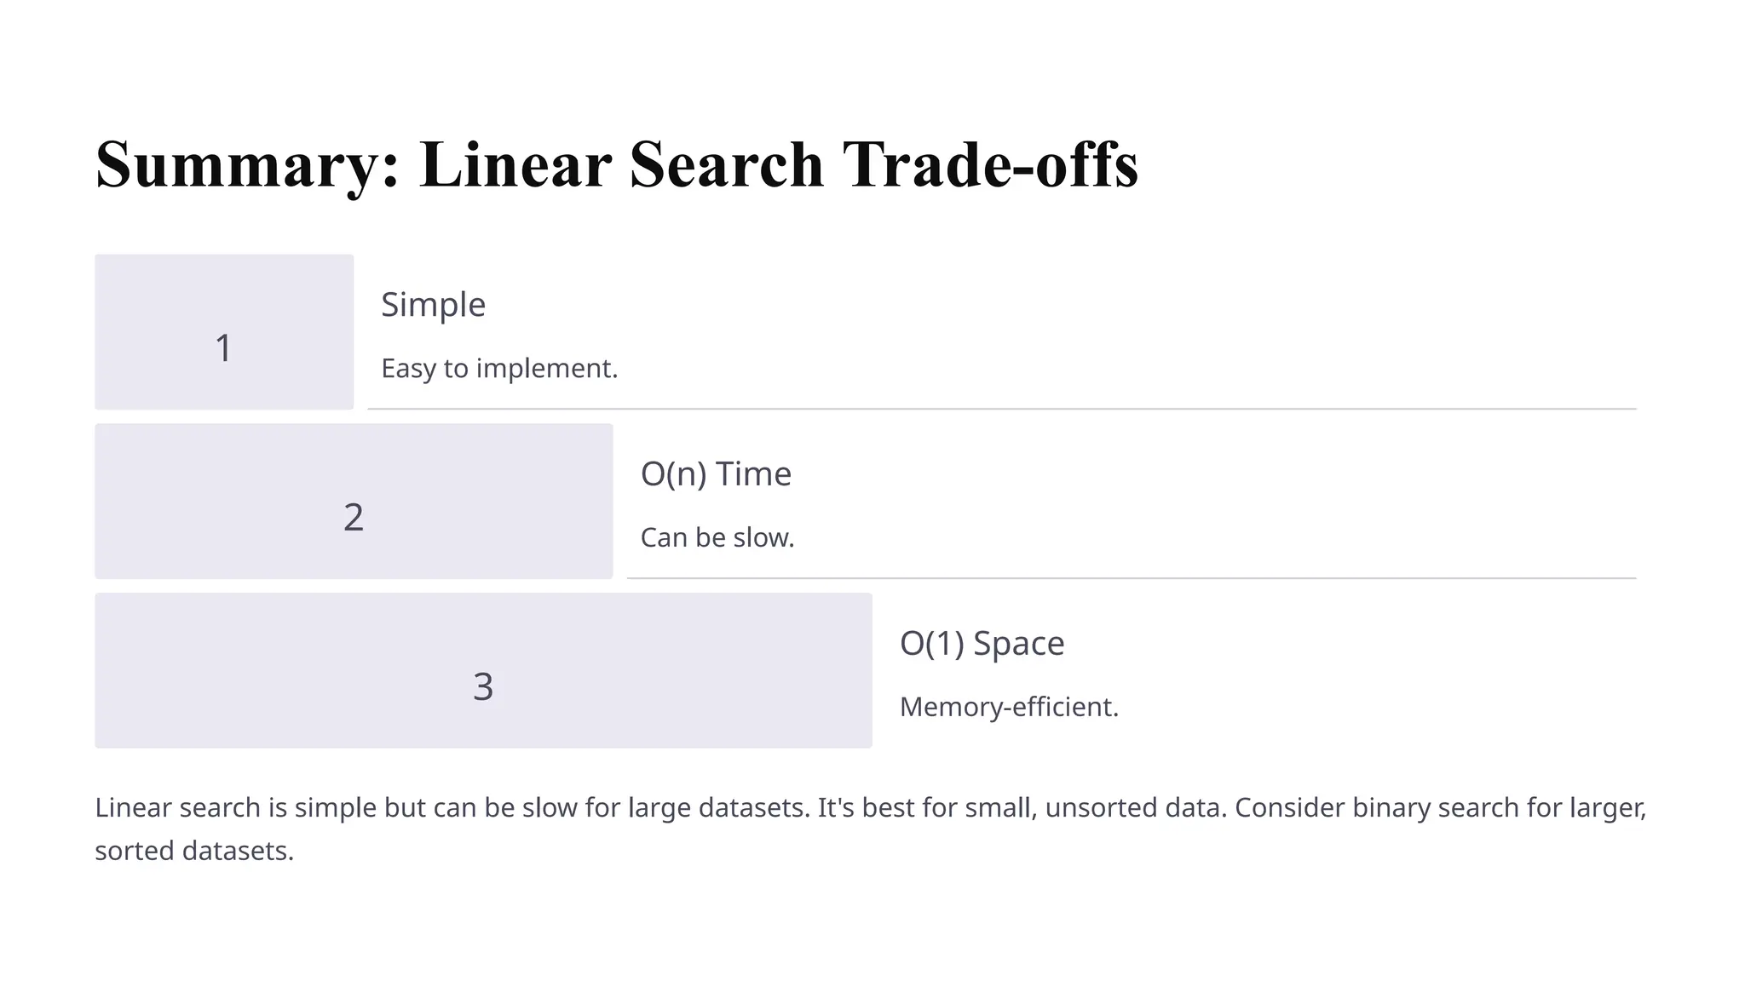Click the "Memory-efficient." description

(x=1009, y=708)
